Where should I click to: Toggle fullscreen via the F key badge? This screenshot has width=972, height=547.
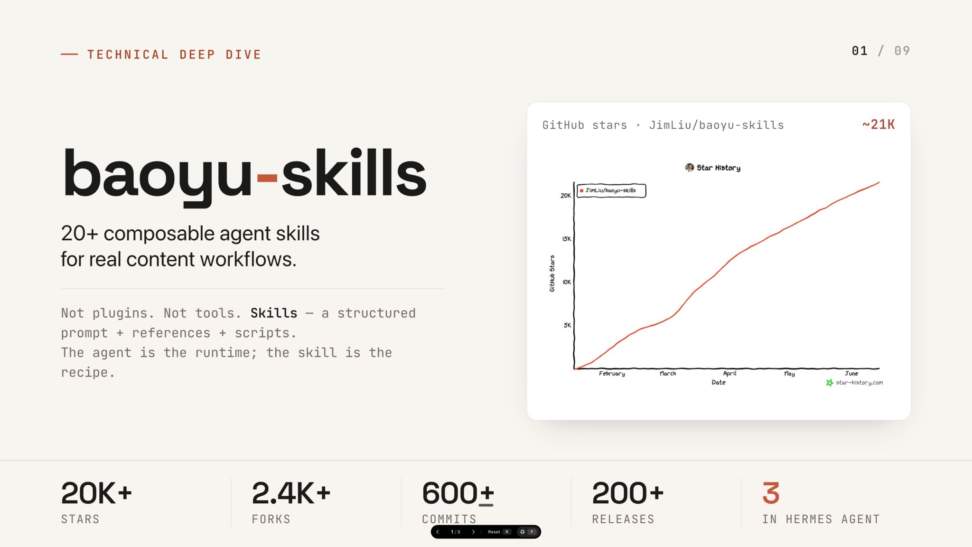click(x=532, y=532)
